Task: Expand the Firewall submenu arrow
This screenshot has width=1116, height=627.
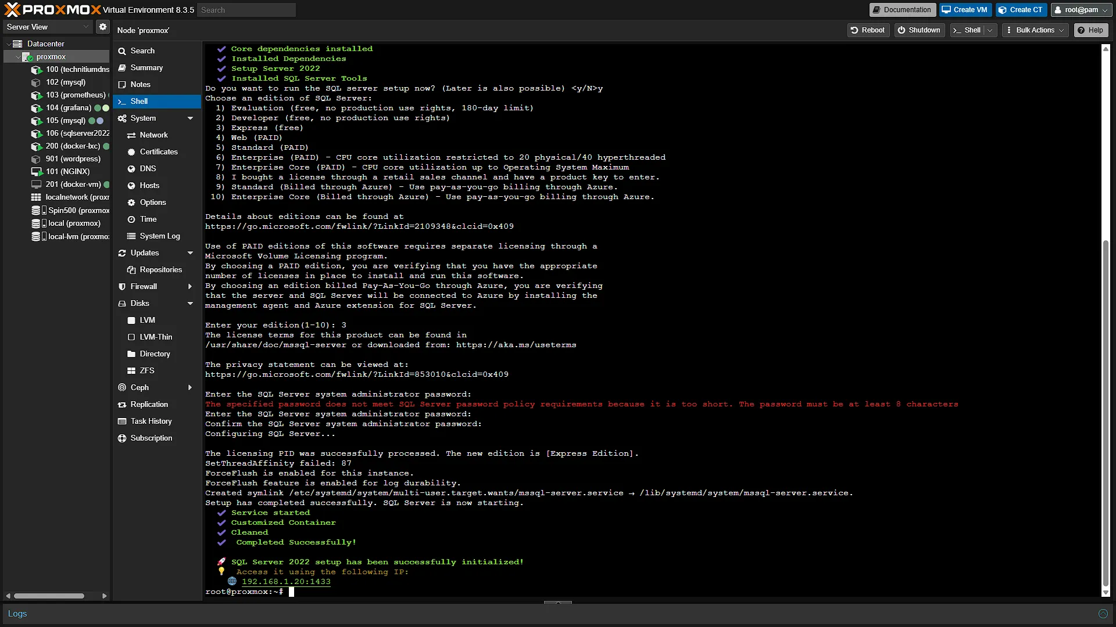Action: tap(190, 286)
